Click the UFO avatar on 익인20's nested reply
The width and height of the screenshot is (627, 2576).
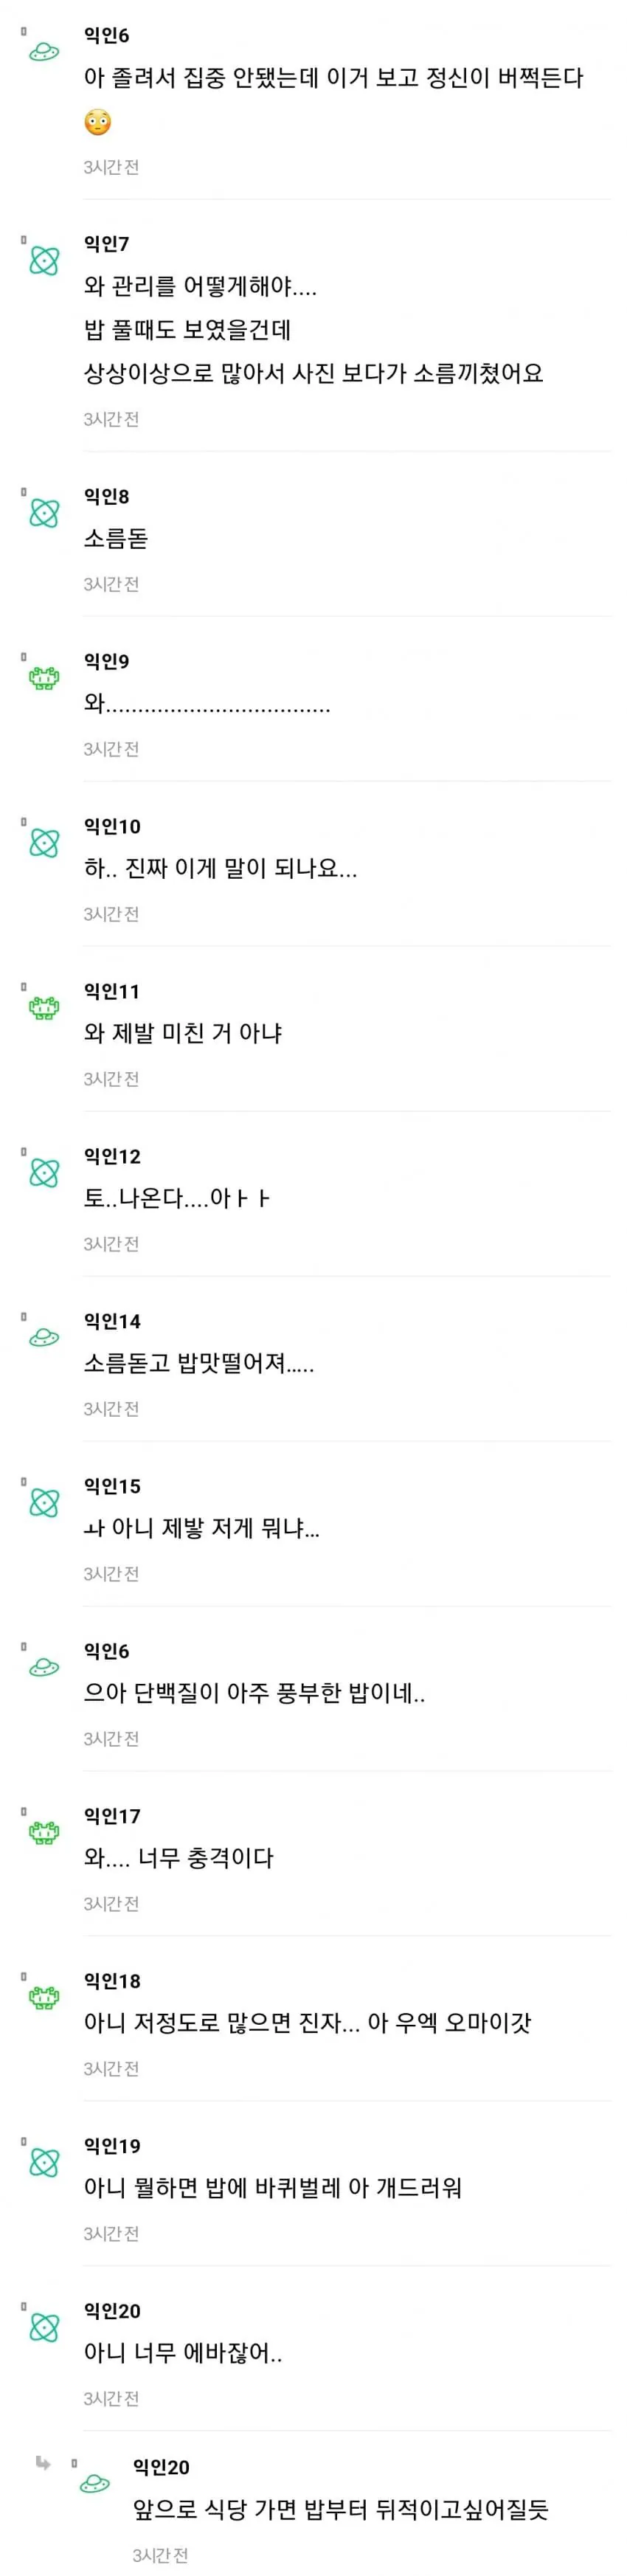click(95, 2484)
